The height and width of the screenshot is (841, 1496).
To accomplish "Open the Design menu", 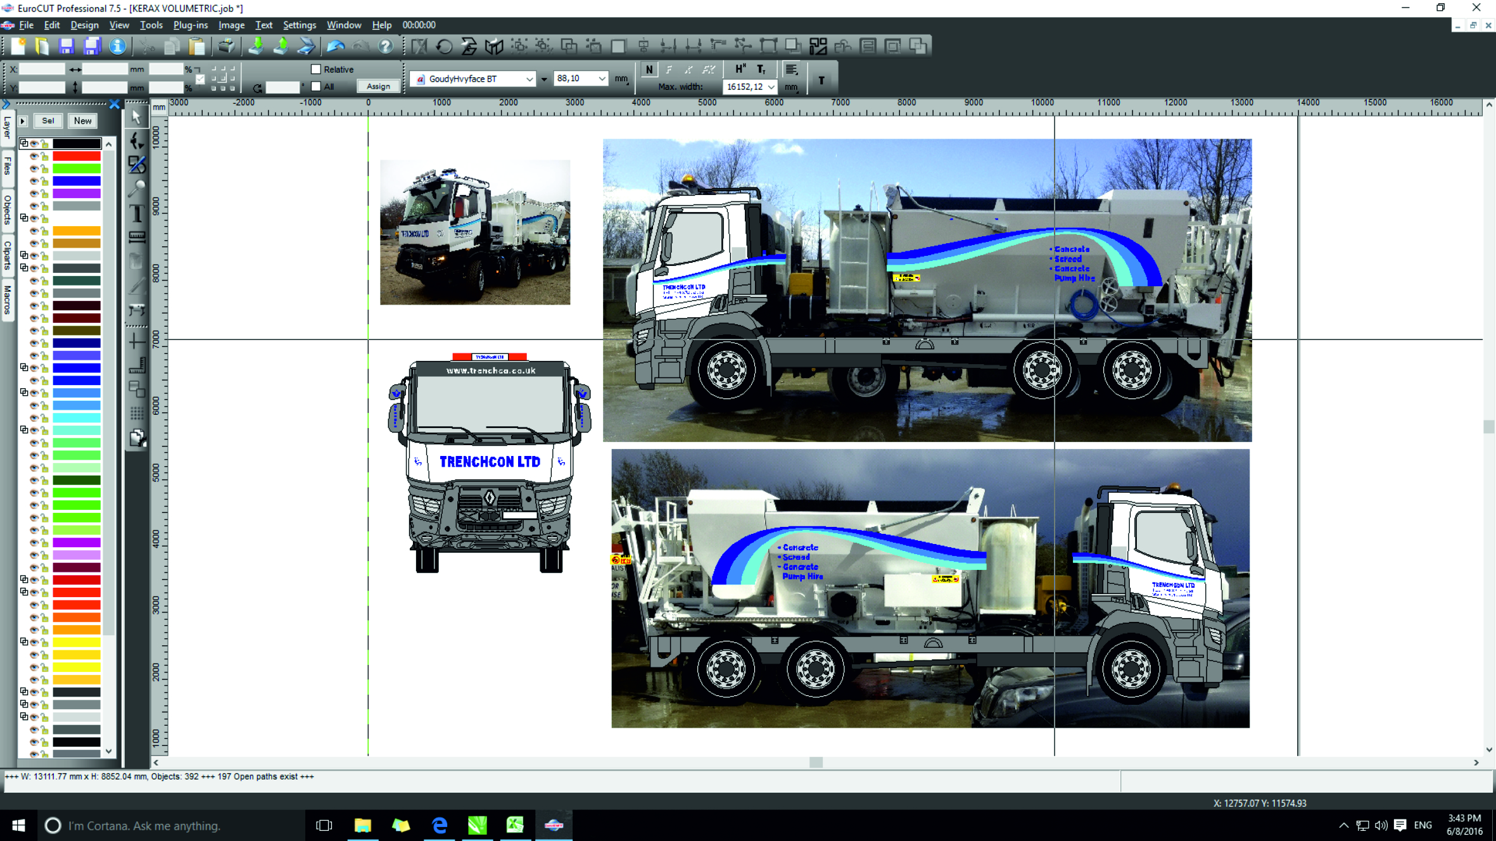I will pos(84,25).
